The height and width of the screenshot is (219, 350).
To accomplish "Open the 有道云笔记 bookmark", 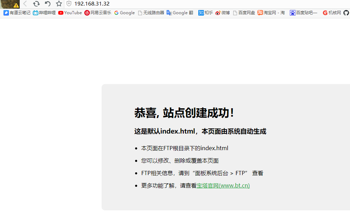I will (16, 13).
